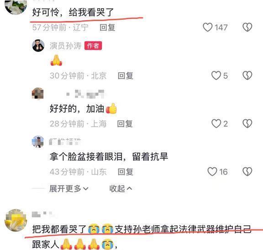Dislike the 好好的，加油 reply from 上海
Viewport: 263px width, 250px height.
[x=247, y=123]
